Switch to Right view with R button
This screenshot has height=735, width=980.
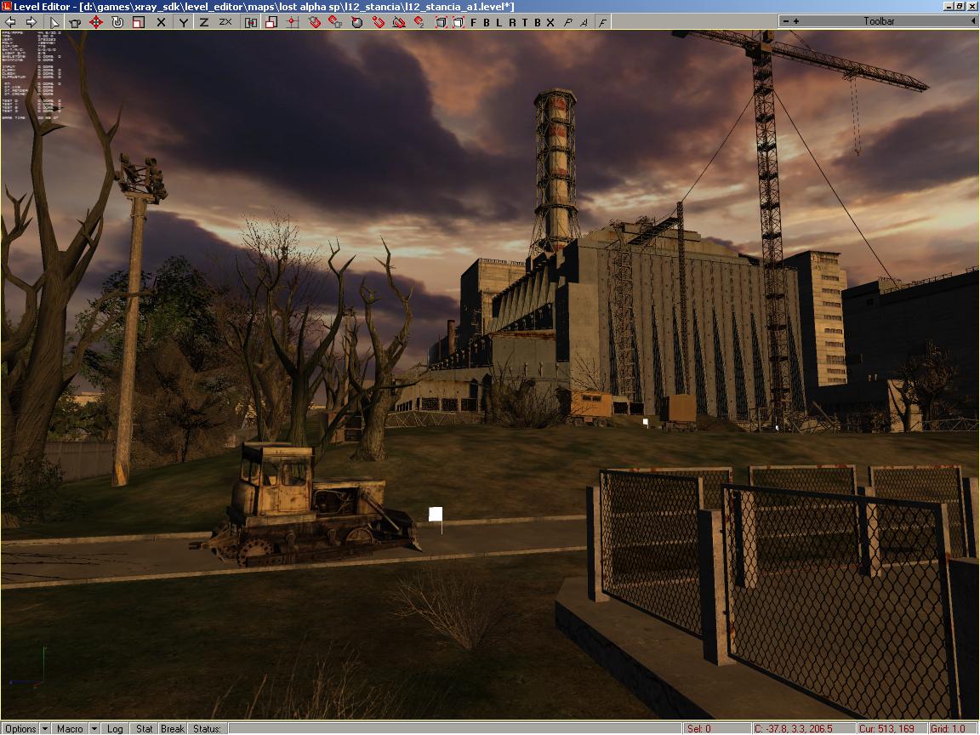point(512,22)
